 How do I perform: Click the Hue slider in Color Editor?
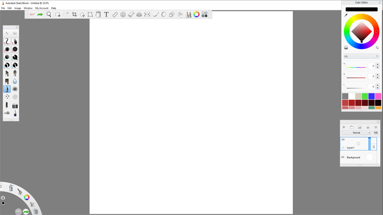pyautogui.click(x=355, y=67)
